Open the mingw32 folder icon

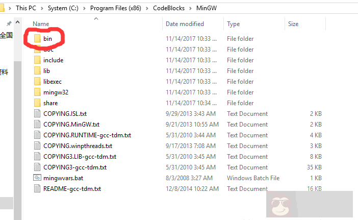(37, 92)
